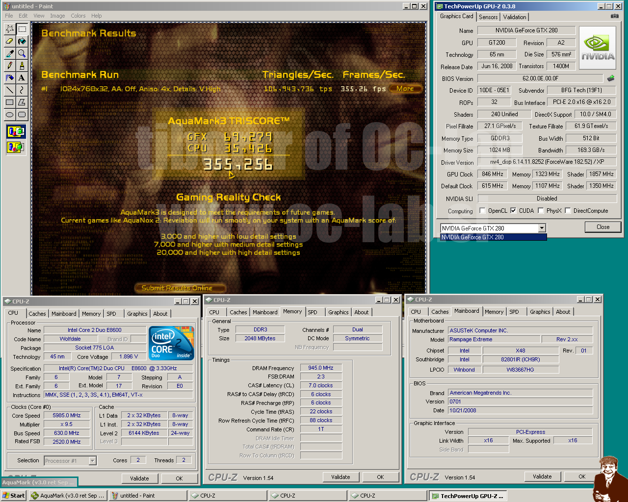Screen dimensions: 628x502
Task: Click the DRAM Frequency value 945.0 MHz
Action: (321, 368)
